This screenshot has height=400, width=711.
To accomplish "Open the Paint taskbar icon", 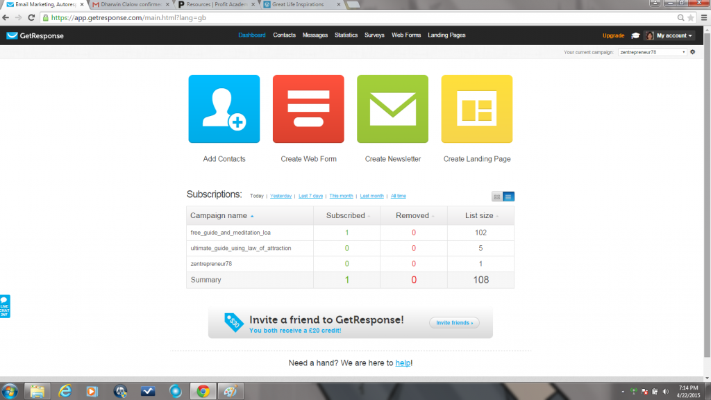I will [231, 391].
